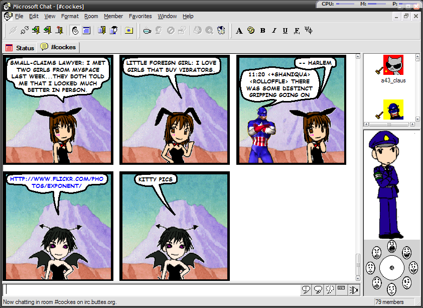
Task: Open the Favorites folder icon
Action: (129, 31)
